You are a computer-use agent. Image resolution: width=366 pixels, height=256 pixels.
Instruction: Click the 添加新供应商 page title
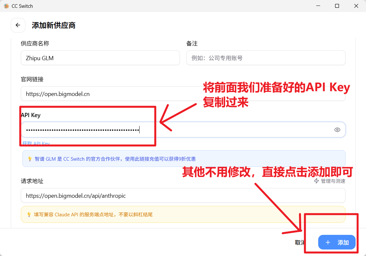[x=53, y=25]
